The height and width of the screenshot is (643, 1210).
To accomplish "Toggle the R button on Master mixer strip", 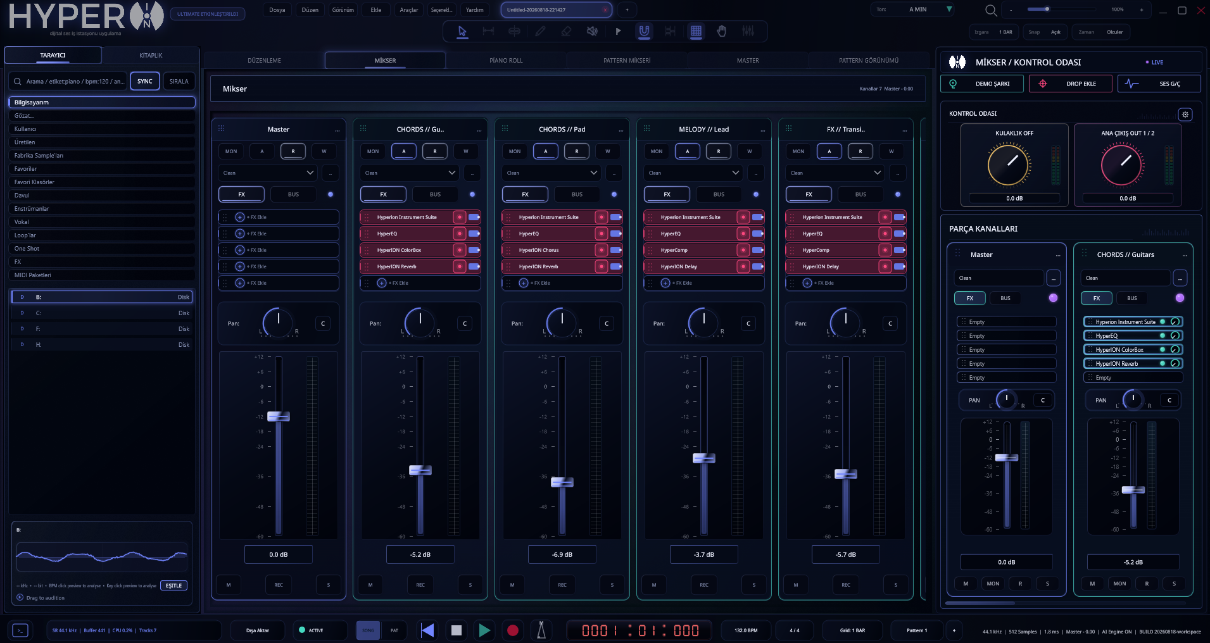I will (293, 151).
